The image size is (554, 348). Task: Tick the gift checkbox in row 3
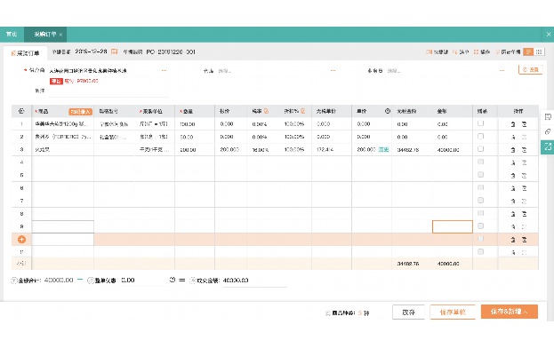pos(480,149)
